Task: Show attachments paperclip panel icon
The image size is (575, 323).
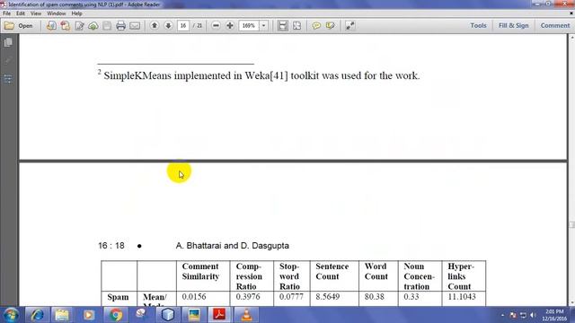Action: pos(8,61)
